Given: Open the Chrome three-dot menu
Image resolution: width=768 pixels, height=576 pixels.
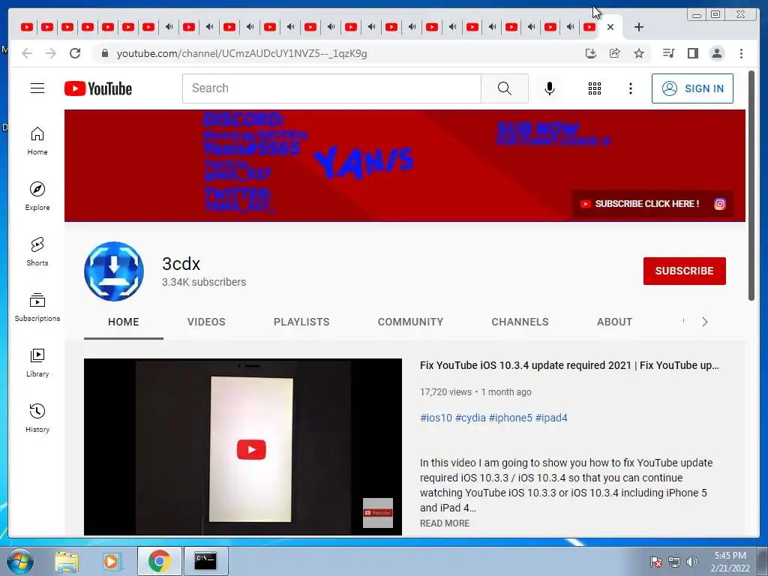Looking at the screenshot, I should [x=741, y=53].
